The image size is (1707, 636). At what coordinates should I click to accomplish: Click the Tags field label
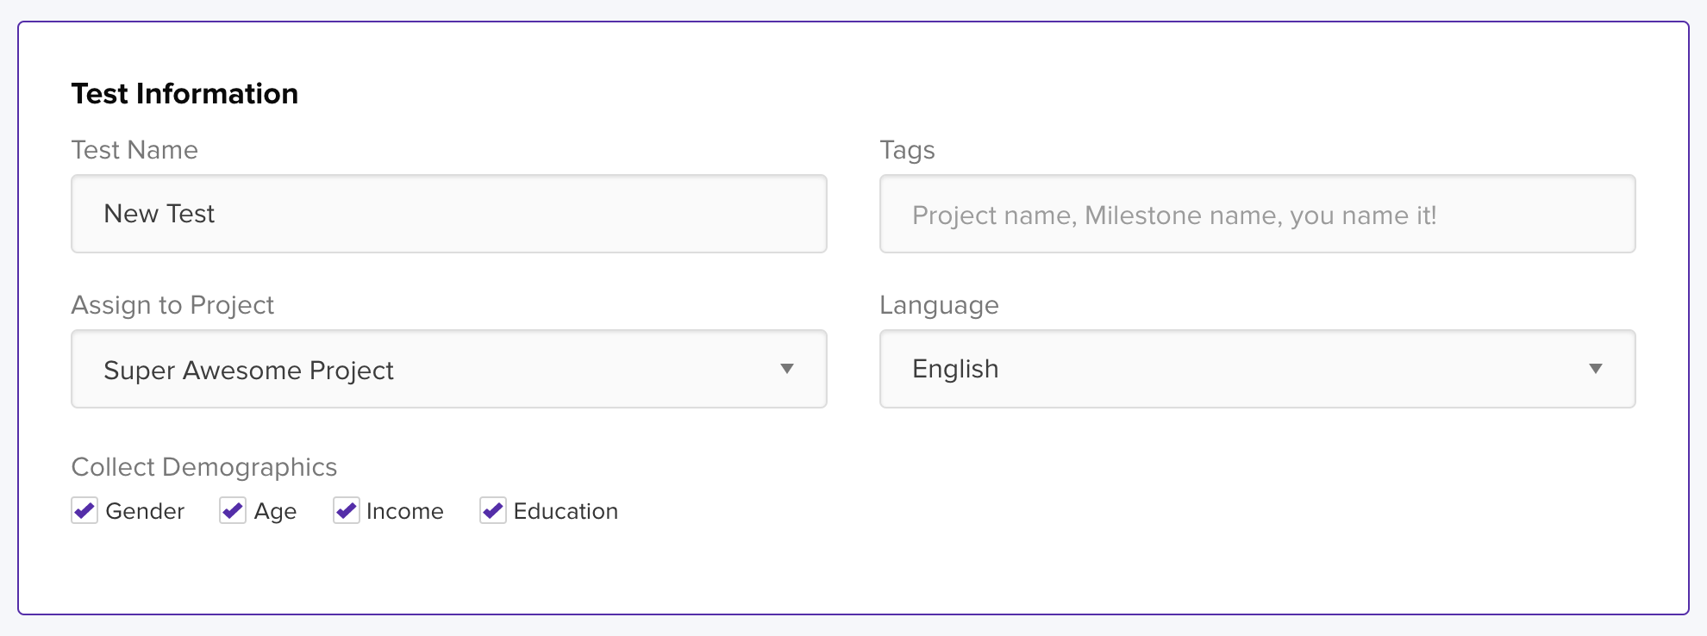(x=907, y=151)
